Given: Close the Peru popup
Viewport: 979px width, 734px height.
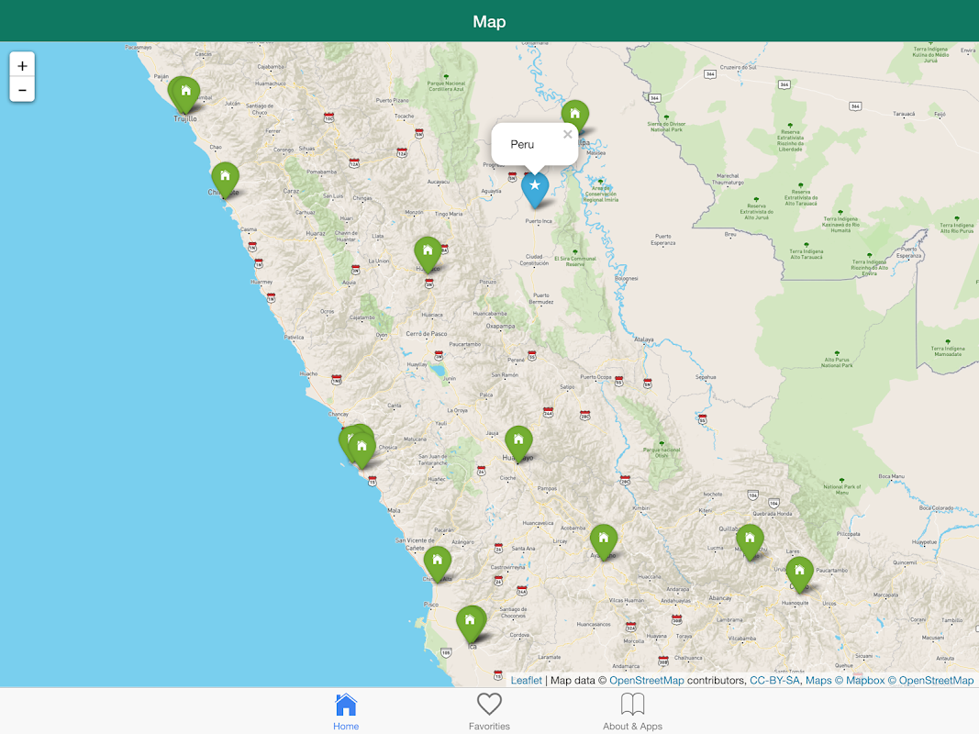Looking at the screenshot, I should [567, 134].
